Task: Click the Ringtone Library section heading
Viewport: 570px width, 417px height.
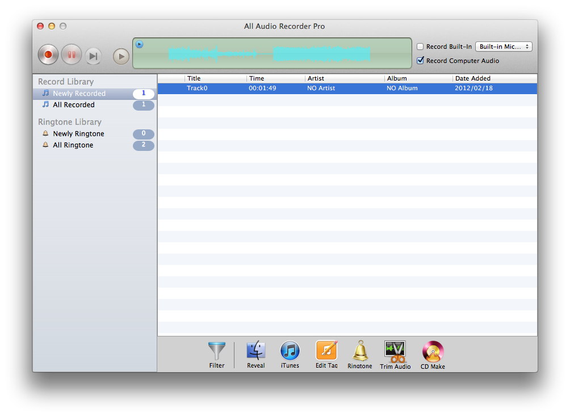Action: pyautogui.click(x=70, y=122)
